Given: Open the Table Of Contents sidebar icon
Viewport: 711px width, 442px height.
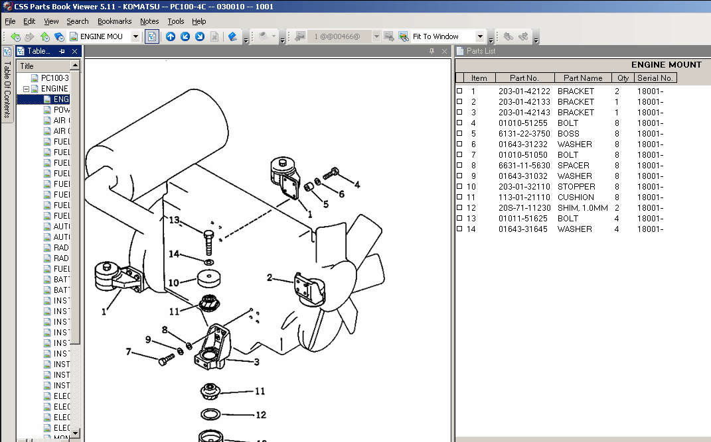Looking at the screenshot, I should (7, 52).
